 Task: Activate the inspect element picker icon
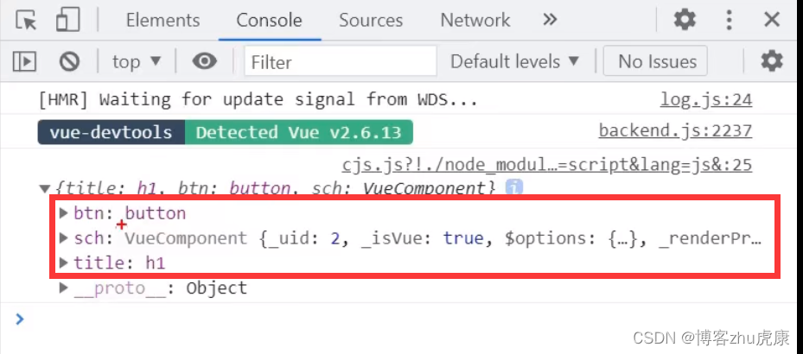click(x=26, y=20)
